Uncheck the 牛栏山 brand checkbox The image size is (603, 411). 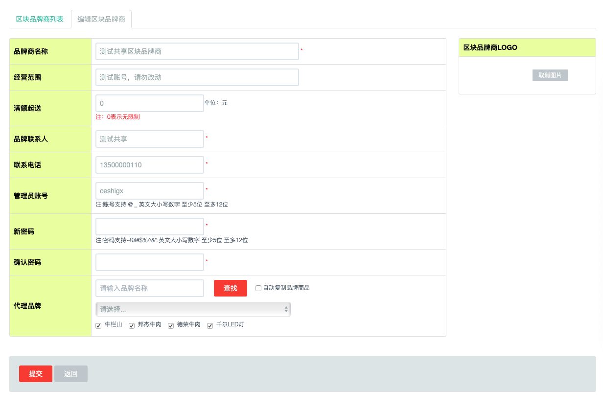98,326
